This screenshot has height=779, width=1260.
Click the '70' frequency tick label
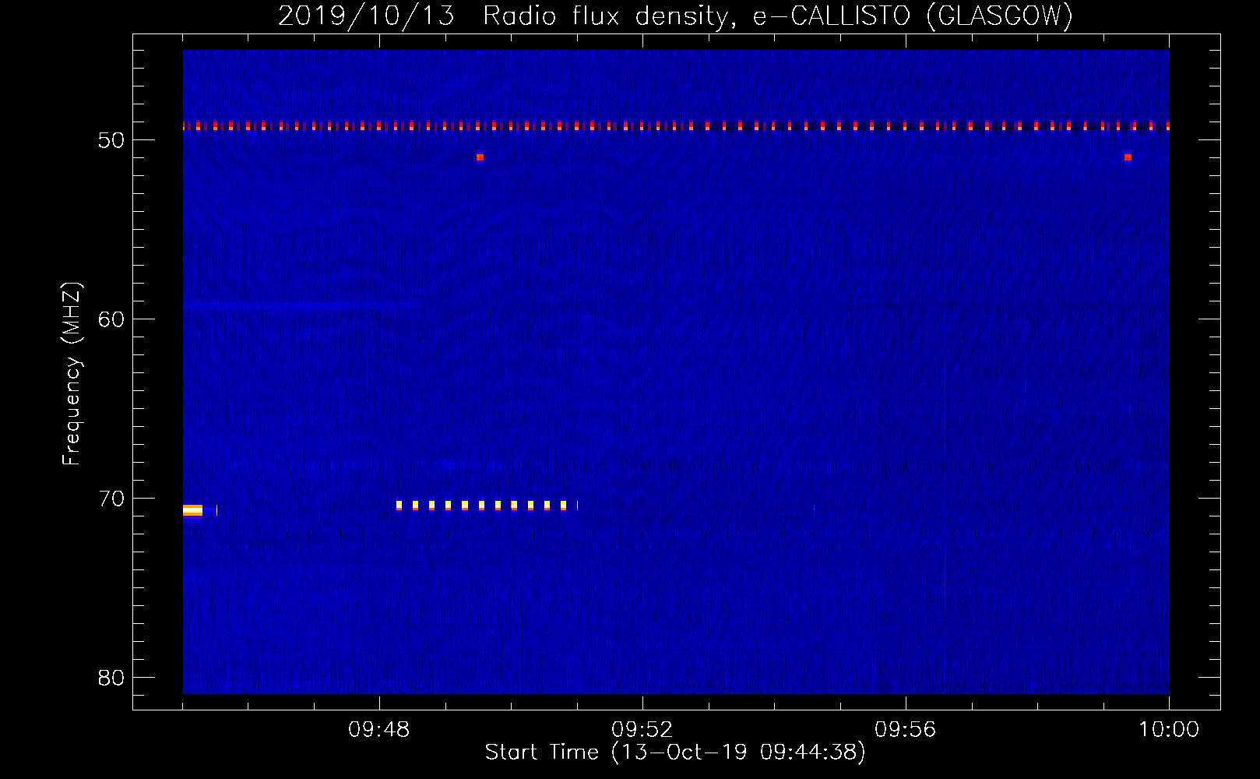click(x=111, y=499)
